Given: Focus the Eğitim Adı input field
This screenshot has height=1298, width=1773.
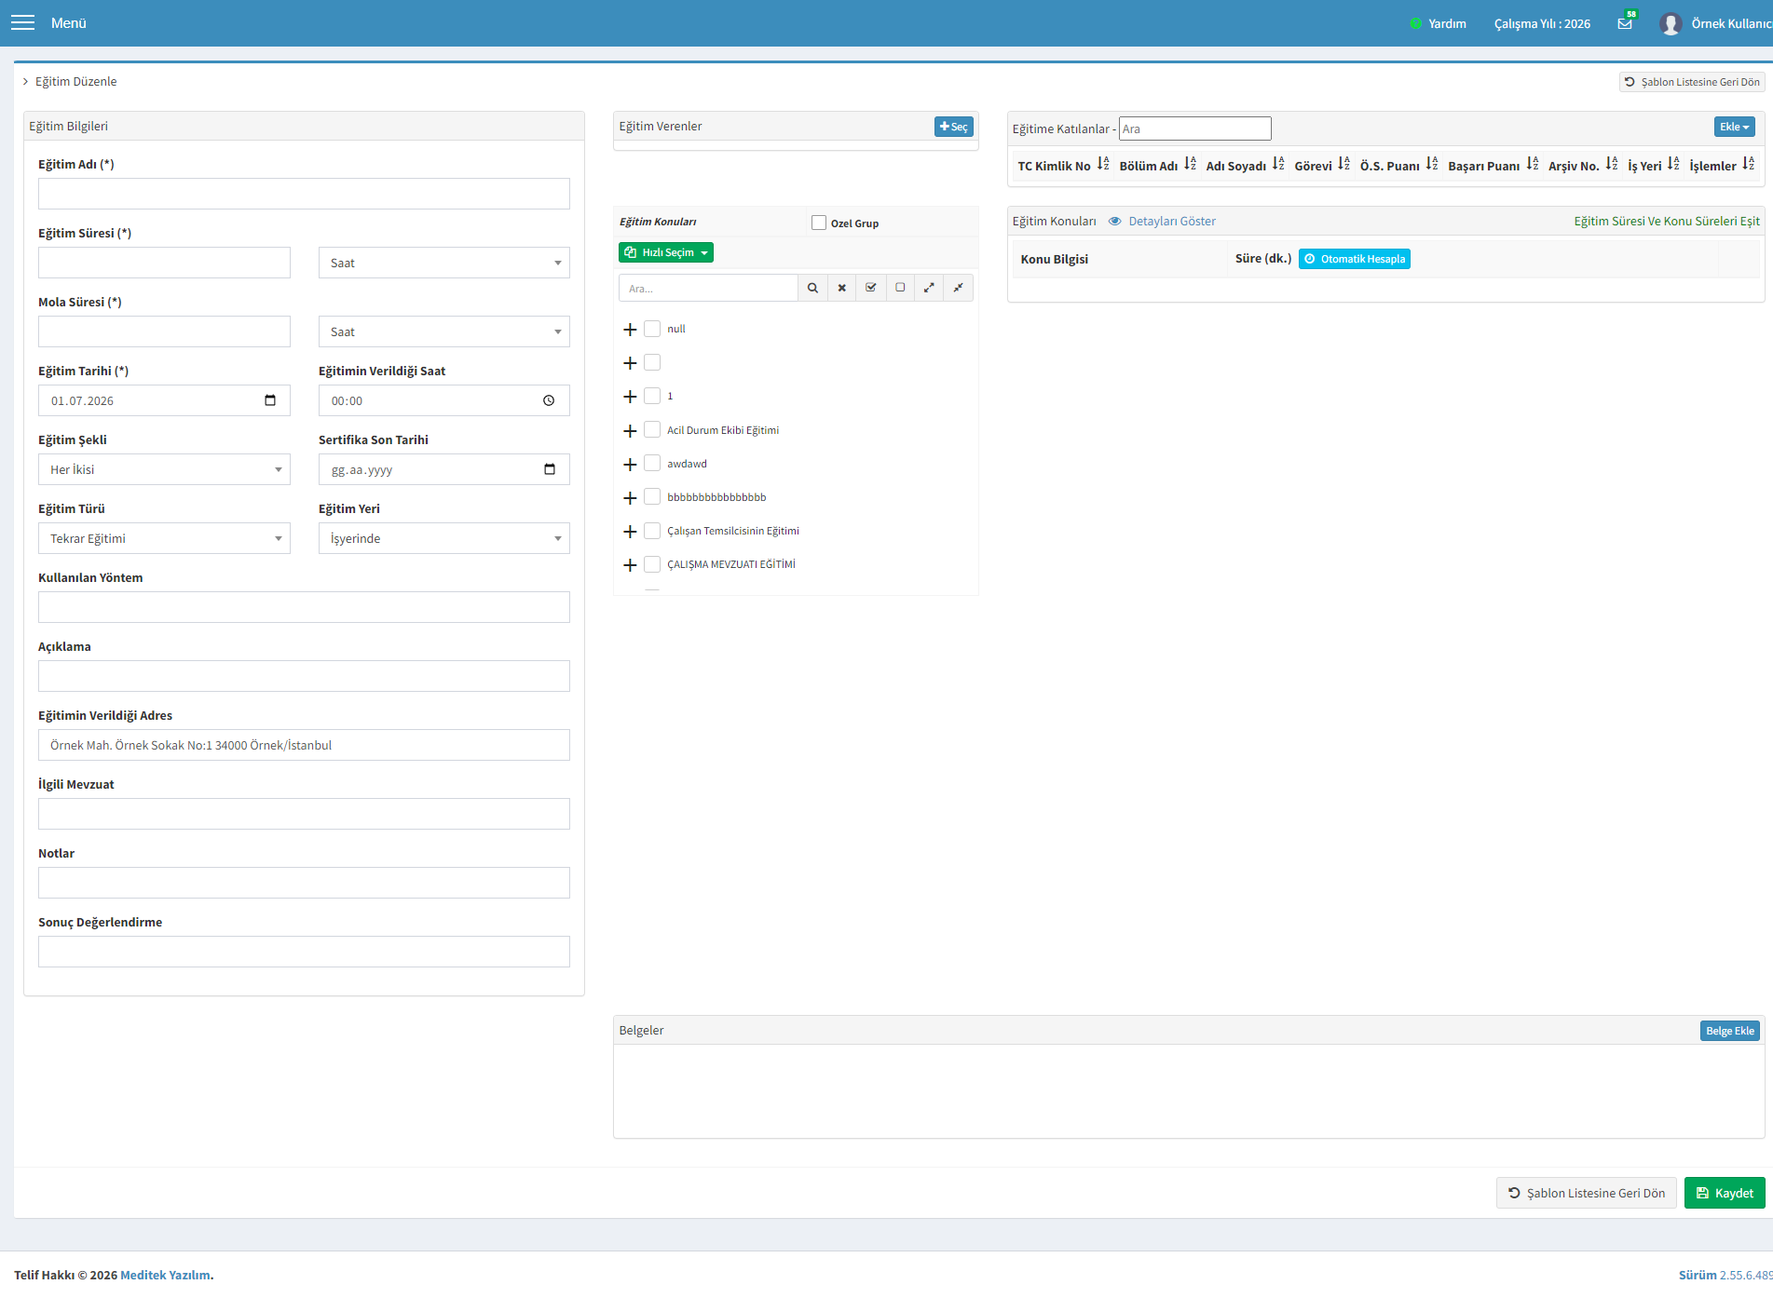Looking at the screenshot, I should [304, 194].
